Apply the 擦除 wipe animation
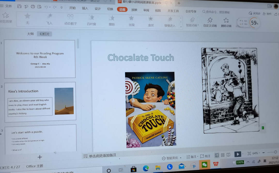 [112, 21]
